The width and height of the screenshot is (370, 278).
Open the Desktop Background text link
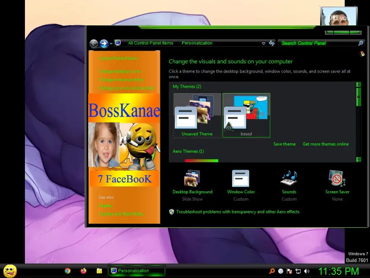coord(192,192)
